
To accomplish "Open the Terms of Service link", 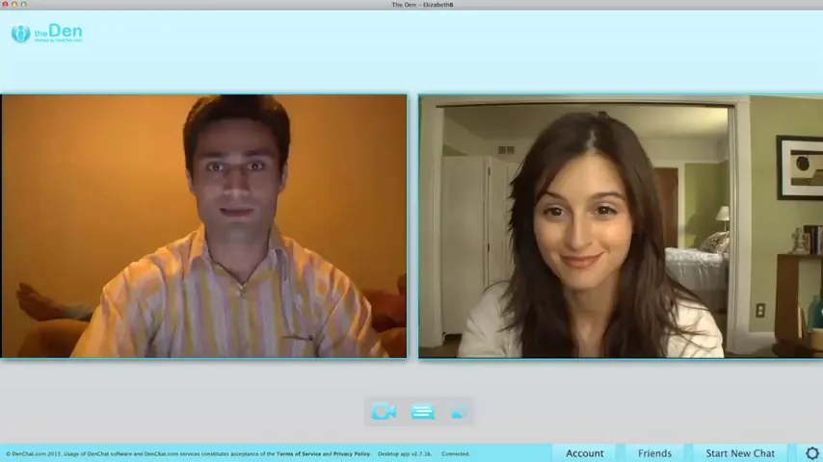I will click(298, 454).
